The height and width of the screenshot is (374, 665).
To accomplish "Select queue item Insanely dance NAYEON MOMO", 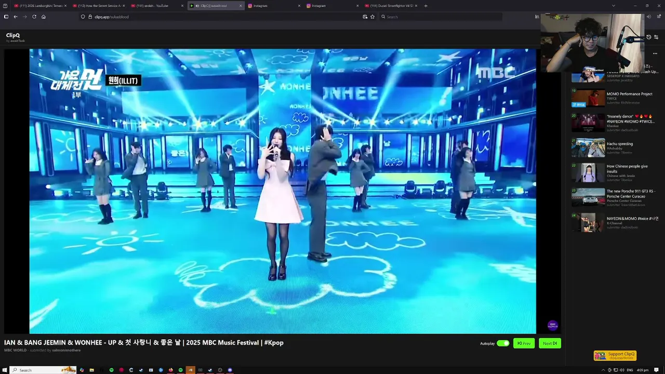I will click(x=615, y=123).
